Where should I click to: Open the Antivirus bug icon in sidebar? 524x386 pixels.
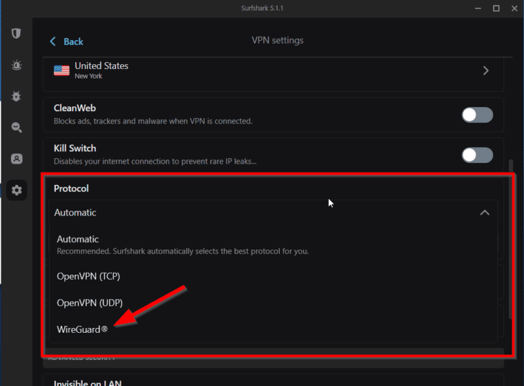click(x=16, y=96)
